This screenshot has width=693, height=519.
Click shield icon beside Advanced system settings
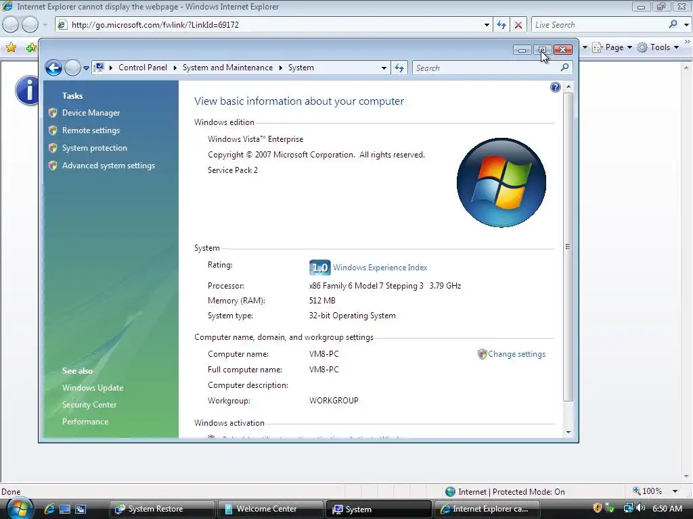53,166
